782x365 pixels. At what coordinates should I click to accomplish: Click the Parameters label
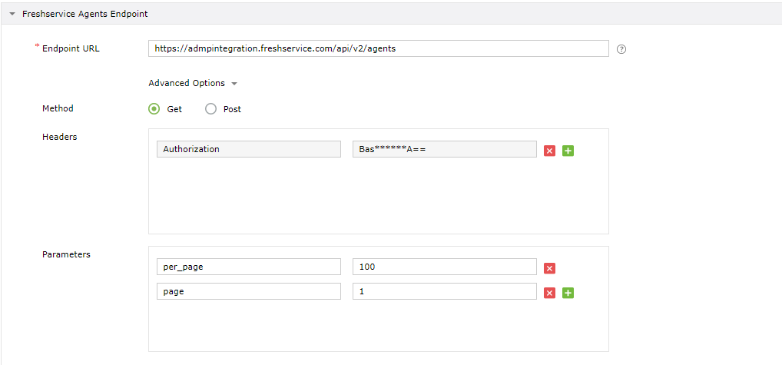(66, 254)
